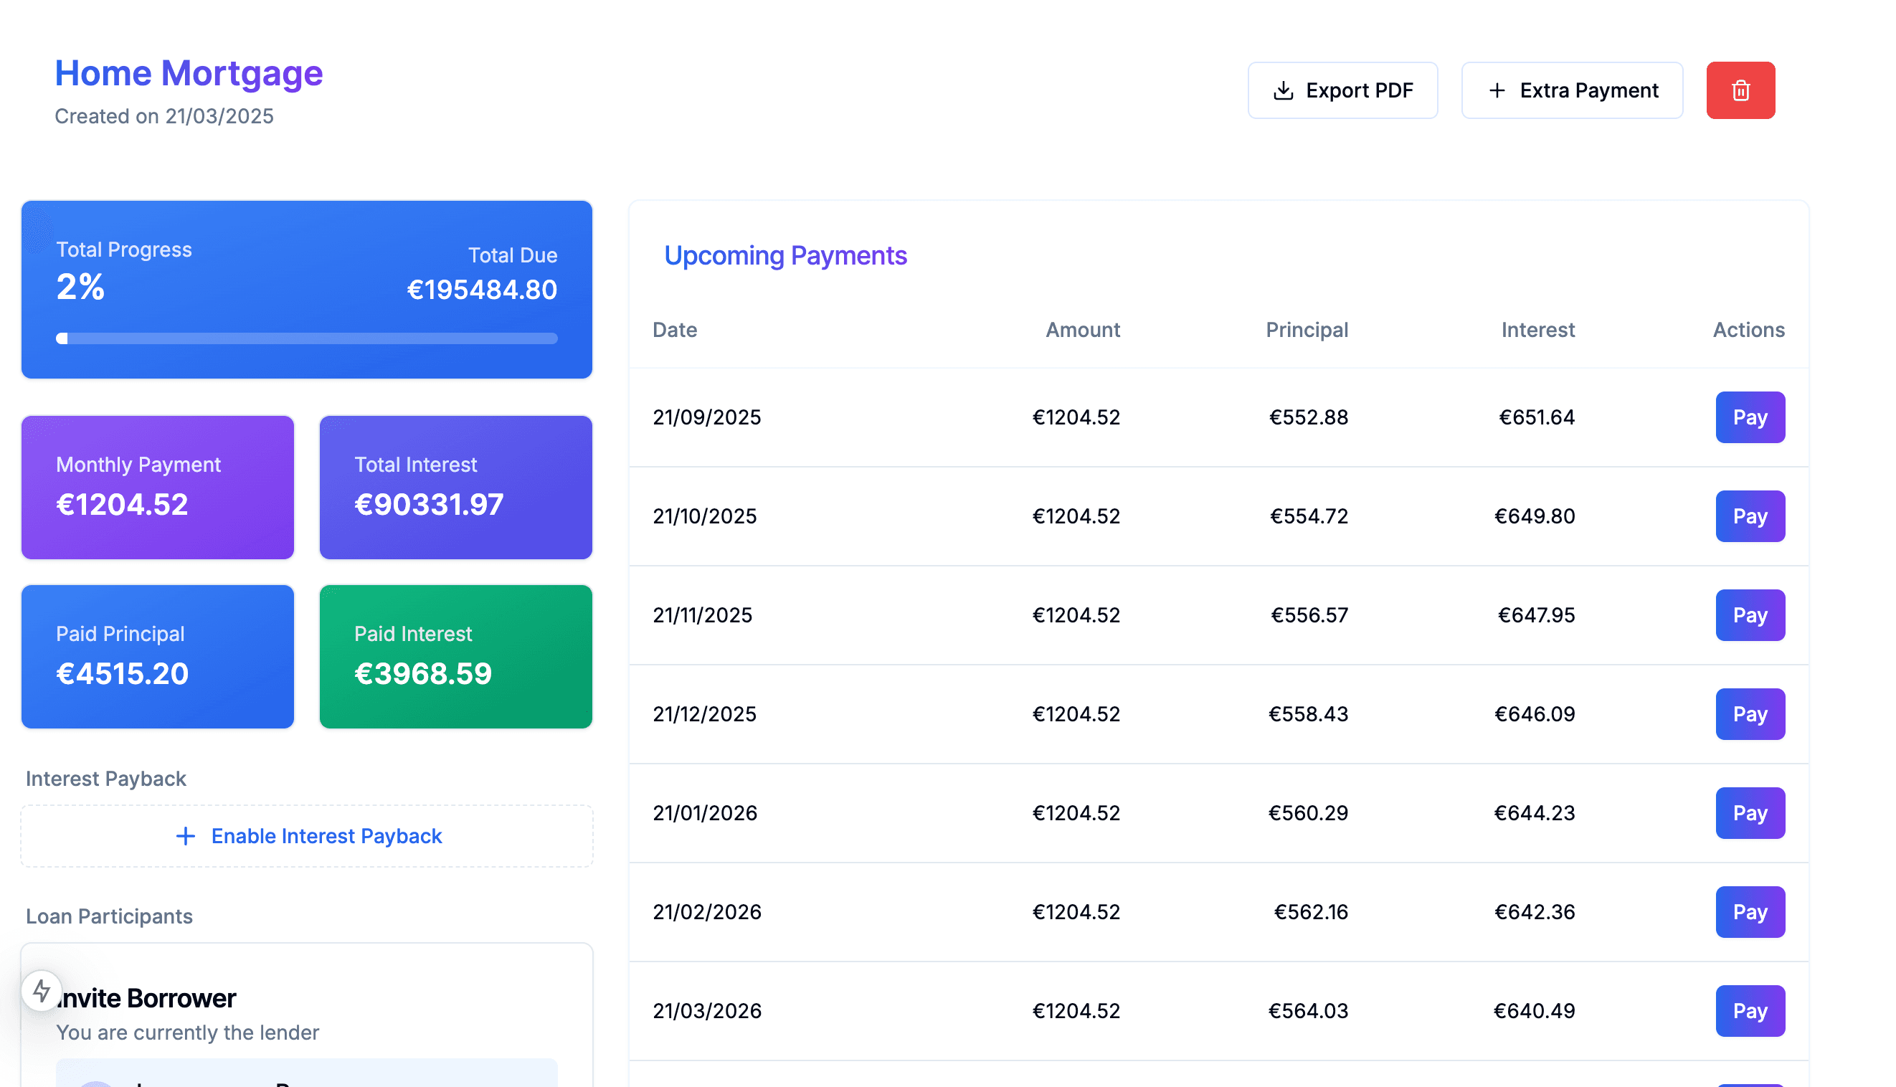Click the Total Progress bar
Viewport: 1896px width, 1087px height.
tap(306, 338)
